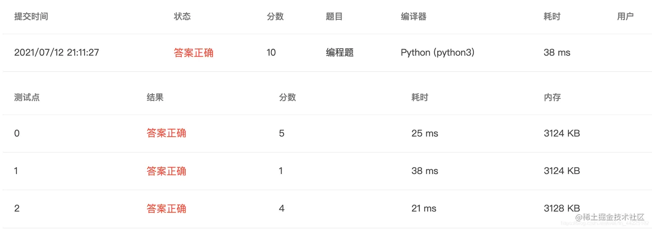The image size is (652, 229).
Task: Open the 答案正确 status of the submission
Action: pyautogui.click(x=194, y=53)
